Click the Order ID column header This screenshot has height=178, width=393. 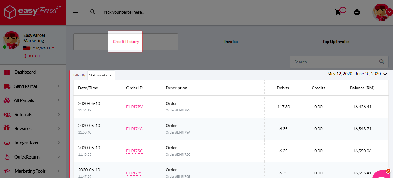[134, 88]
